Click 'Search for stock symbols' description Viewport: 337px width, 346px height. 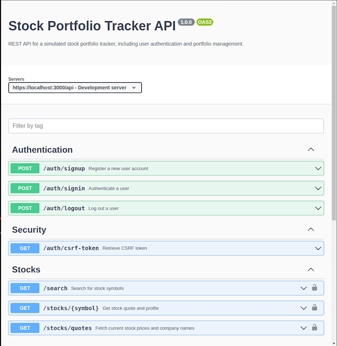point(97,288)
